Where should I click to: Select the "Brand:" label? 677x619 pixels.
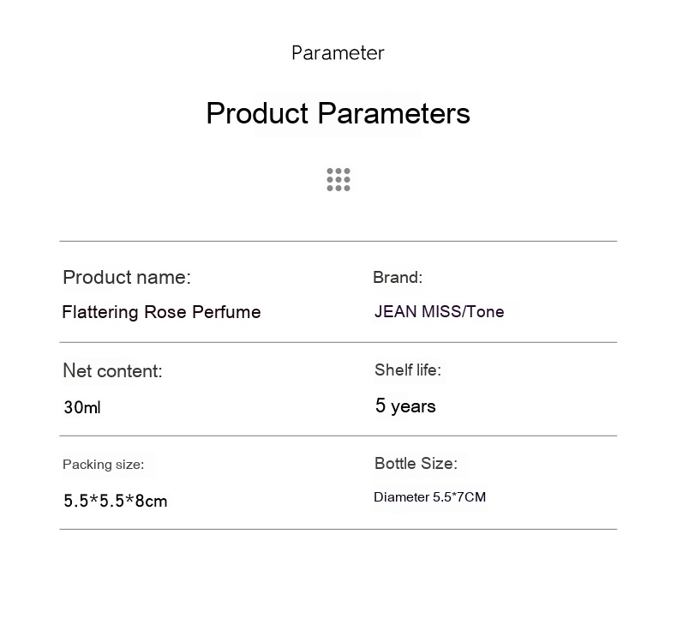point(398,277)
